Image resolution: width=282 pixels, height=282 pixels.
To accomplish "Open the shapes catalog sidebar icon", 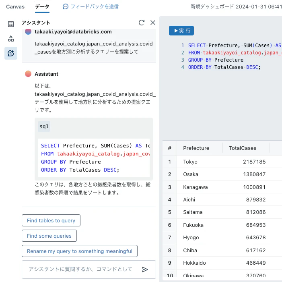I will 11,39.
